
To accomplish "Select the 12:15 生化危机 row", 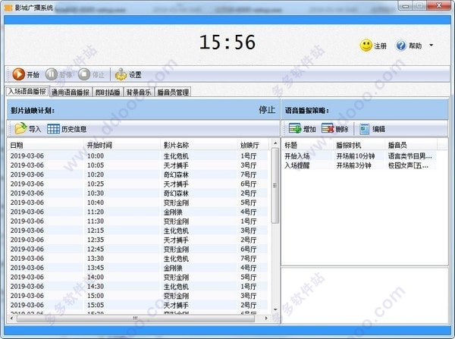I will point(138,231).
